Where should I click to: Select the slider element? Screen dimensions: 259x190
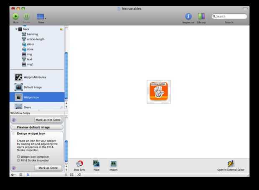[x=30, y=44]
